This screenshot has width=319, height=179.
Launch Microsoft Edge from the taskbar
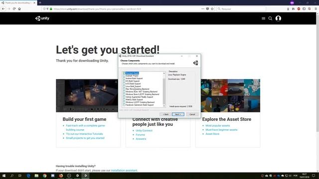28,176
